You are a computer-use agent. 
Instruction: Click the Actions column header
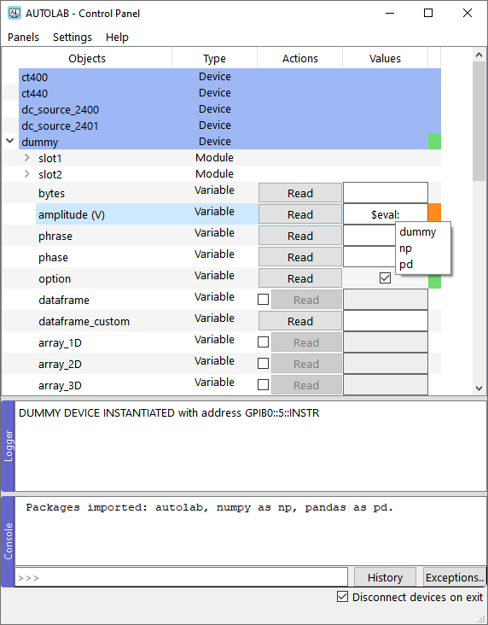pyautogui.click(x=300, y=58)
